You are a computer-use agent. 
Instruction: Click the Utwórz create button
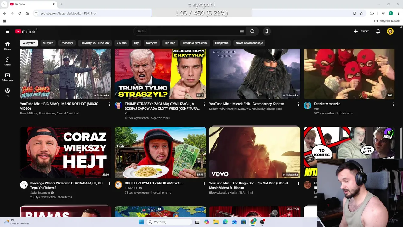(361, 31)
